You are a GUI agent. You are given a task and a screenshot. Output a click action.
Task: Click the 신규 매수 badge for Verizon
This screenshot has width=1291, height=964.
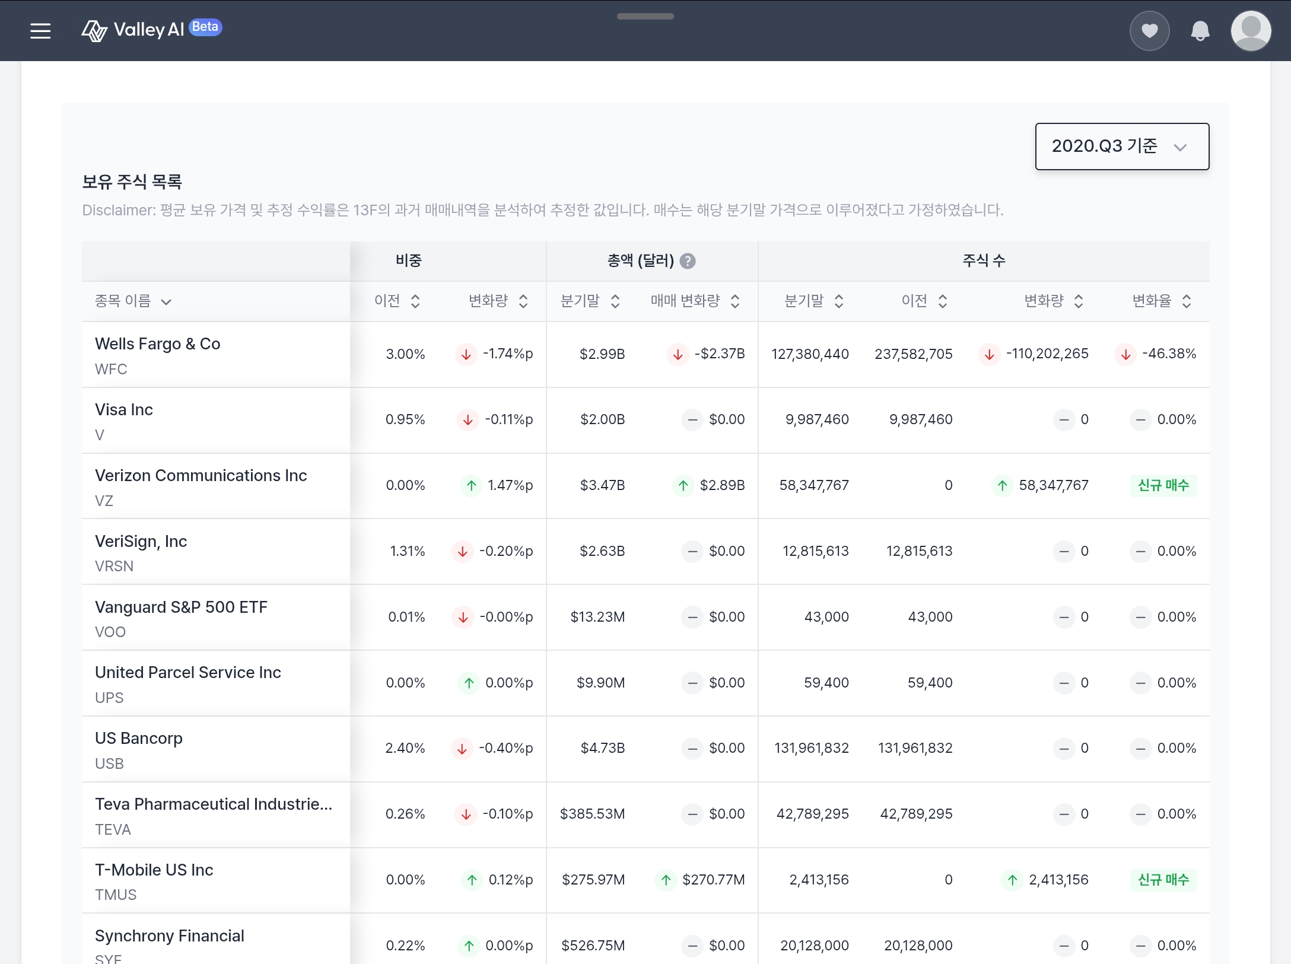[1163, 485]
